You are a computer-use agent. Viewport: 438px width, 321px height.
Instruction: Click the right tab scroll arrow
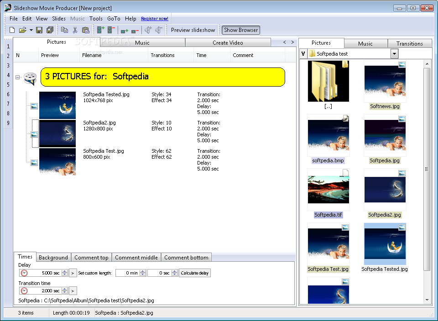[292, 42]
